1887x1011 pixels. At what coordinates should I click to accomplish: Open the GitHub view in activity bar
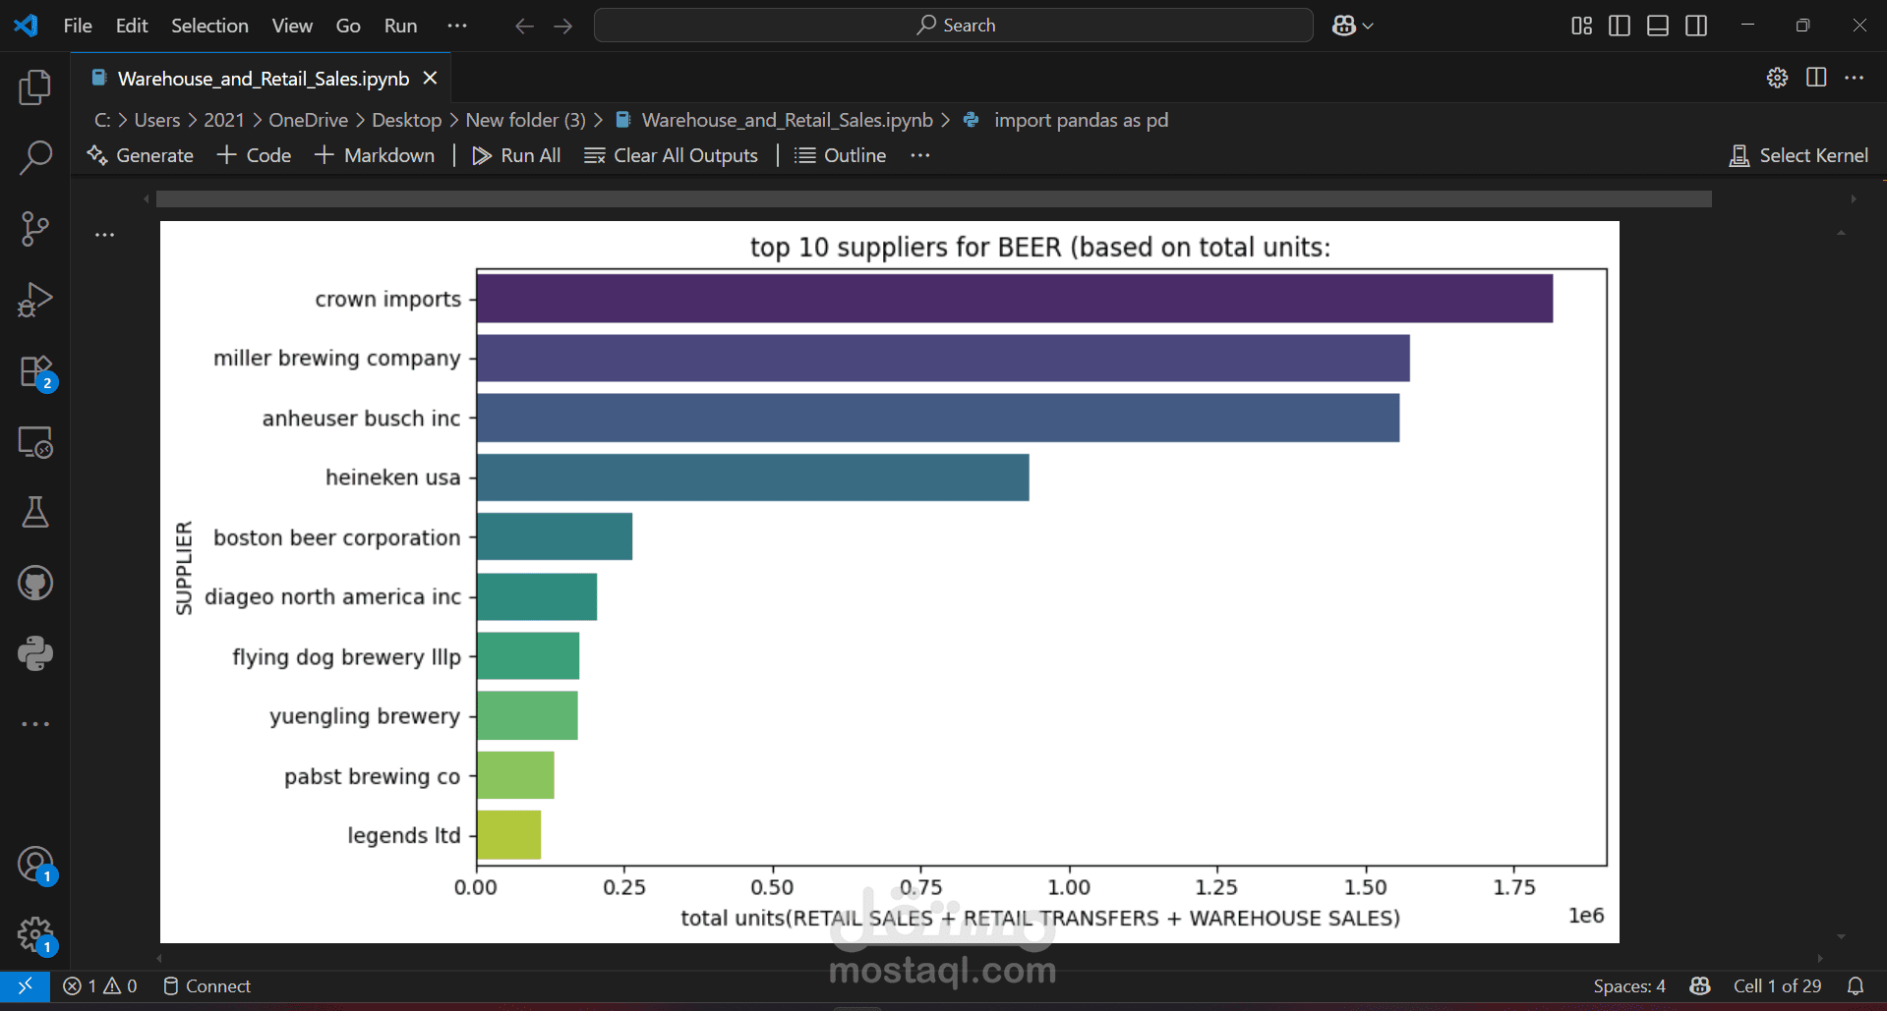pos(35,583)
